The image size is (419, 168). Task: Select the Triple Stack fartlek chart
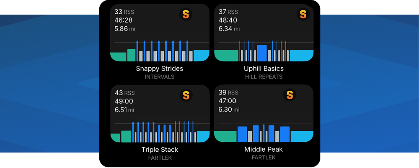(x=160, y=132)
